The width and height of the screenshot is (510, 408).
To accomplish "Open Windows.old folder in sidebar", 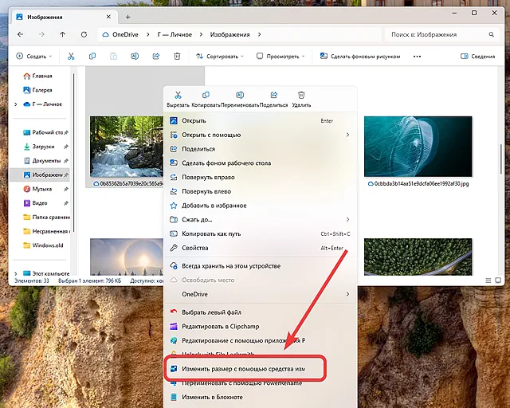I will click(x=43, y=245).
